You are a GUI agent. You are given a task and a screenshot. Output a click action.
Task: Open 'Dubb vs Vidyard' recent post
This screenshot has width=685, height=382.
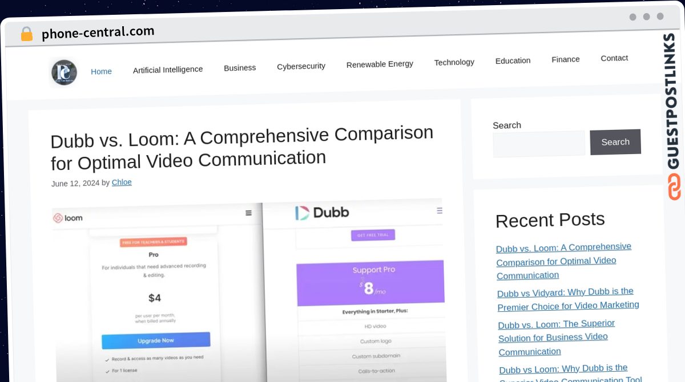click(568, 299)
